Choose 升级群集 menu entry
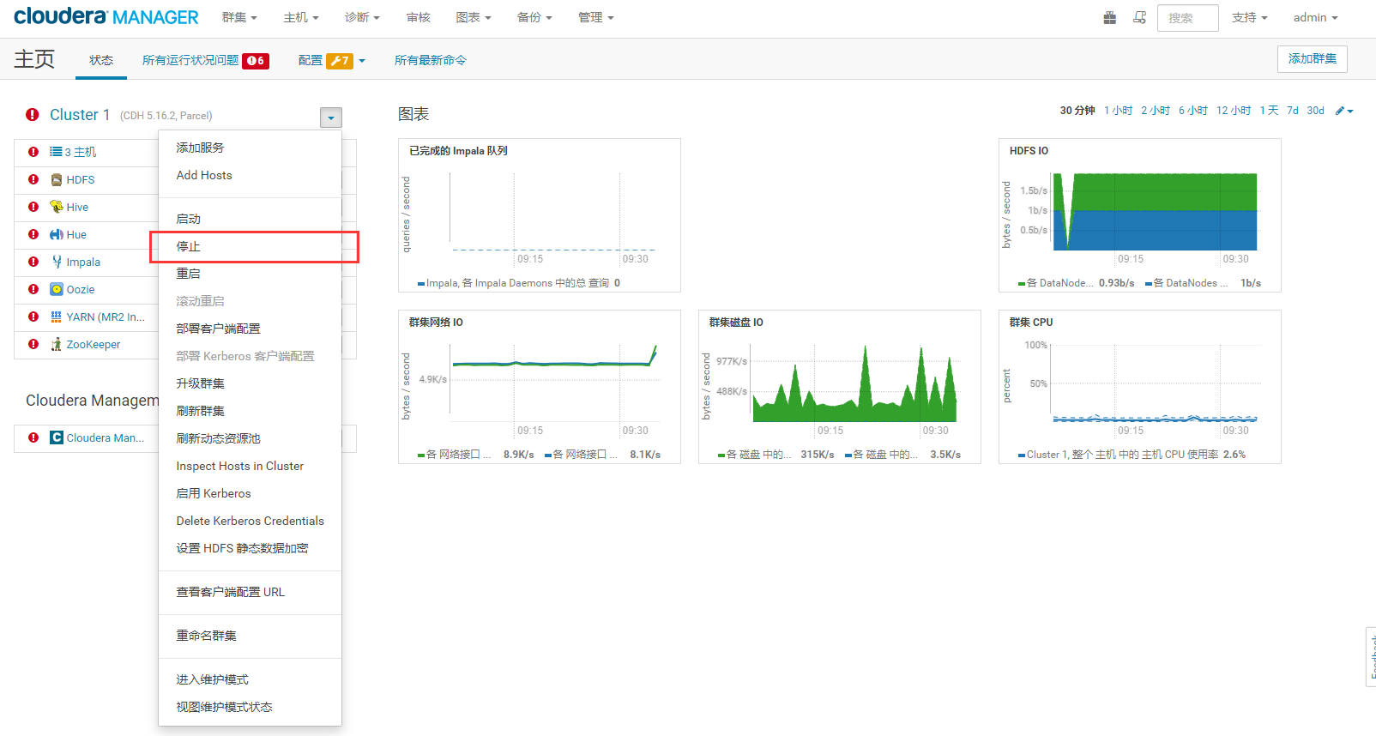This screenshot has width=1376, height=736. click(x=250, y=383)
